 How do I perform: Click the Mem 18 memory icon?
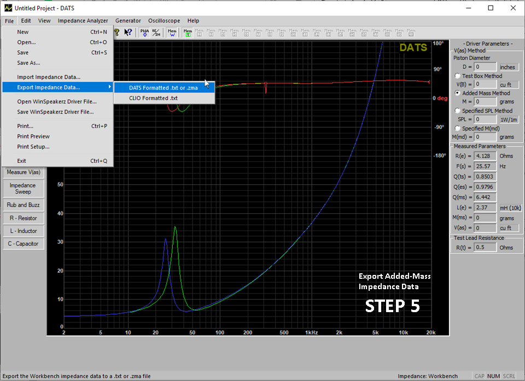point(387,32)
